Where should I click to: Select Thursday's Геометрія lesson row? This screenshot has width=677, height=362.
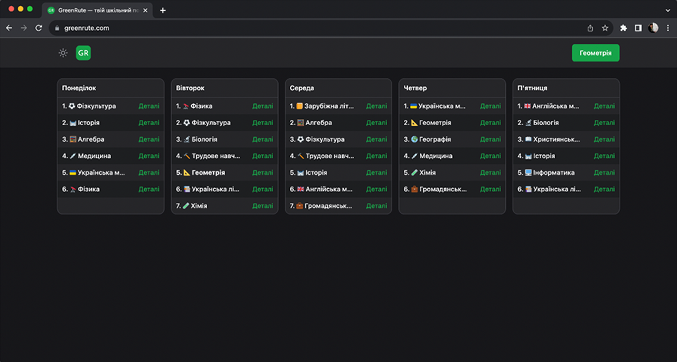[x=434, y=123]
